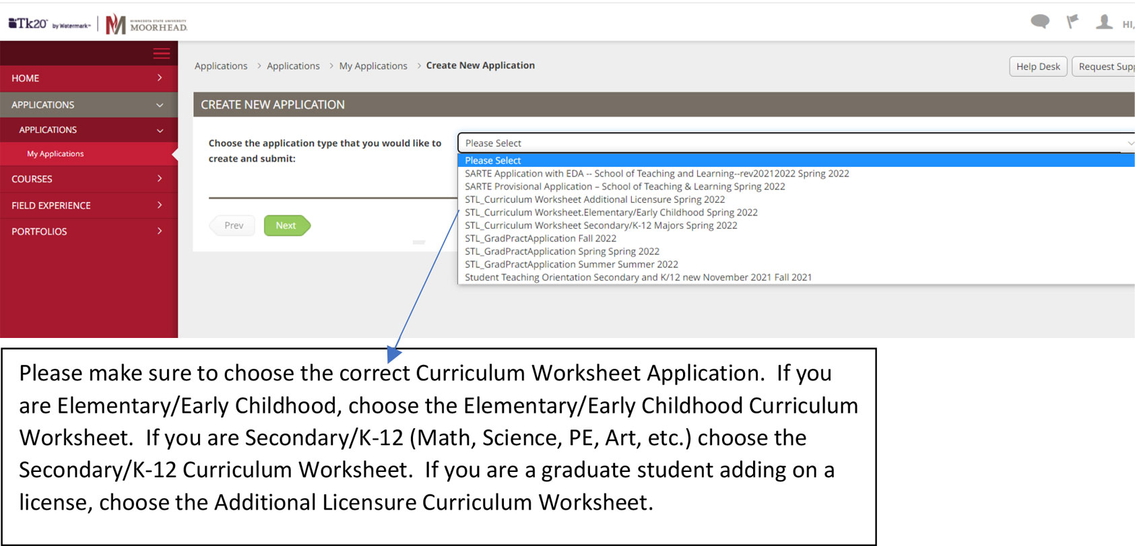Open the chat messages bubble icon

click(1039, 22)
